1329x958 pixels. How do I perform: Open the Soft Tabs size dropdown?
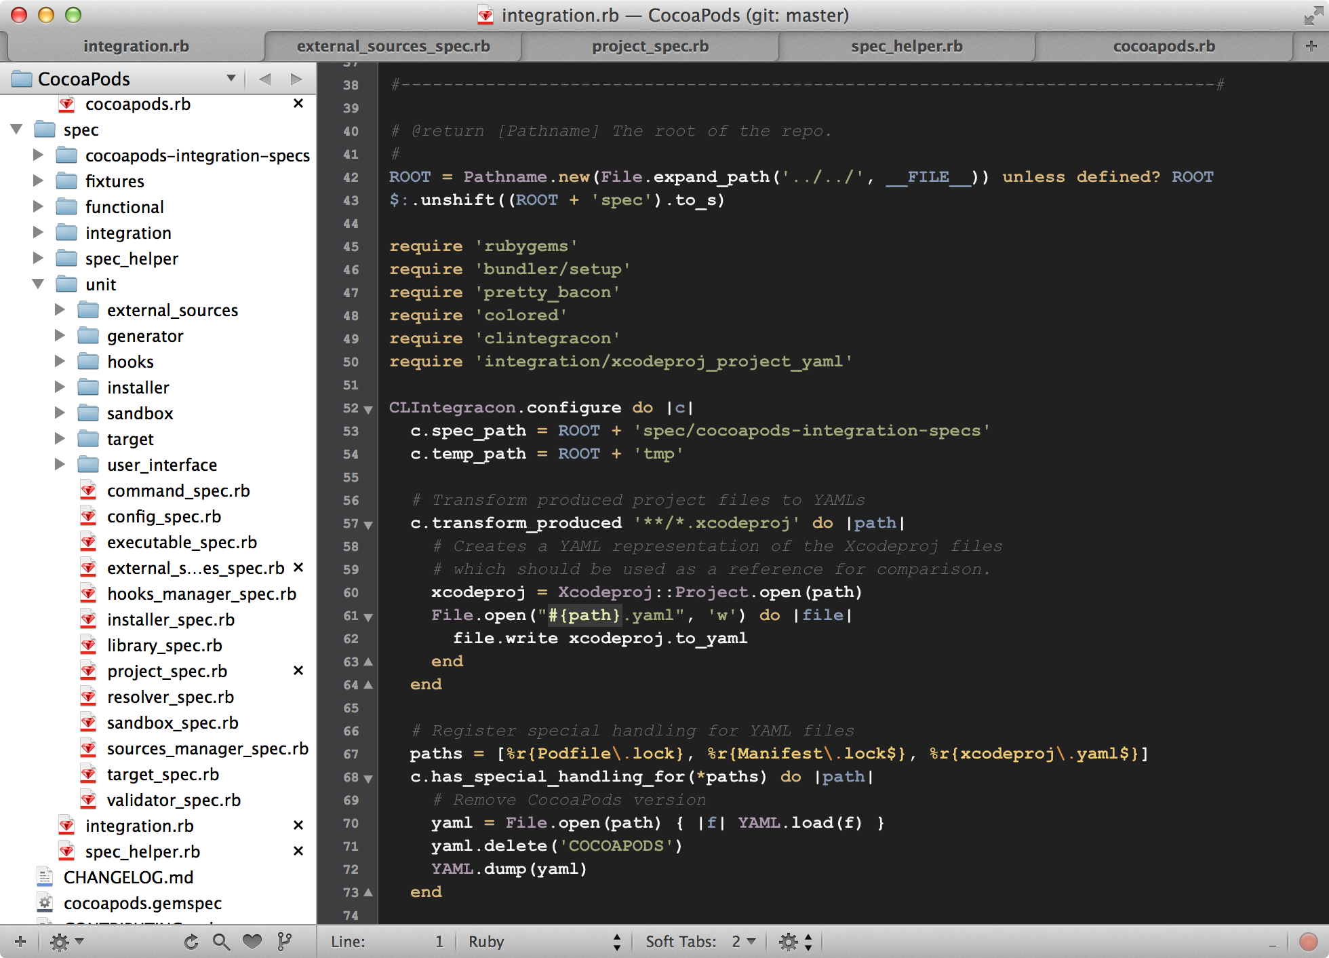coord(744,942)
